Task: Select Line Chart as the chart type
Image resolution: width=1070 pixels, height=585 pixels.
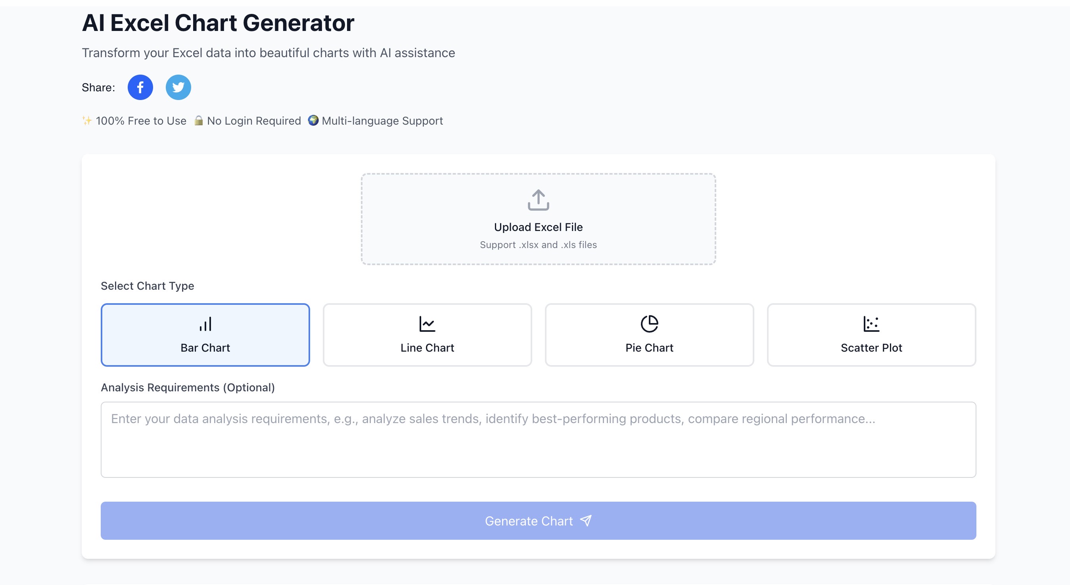Action: coord(427,335)
